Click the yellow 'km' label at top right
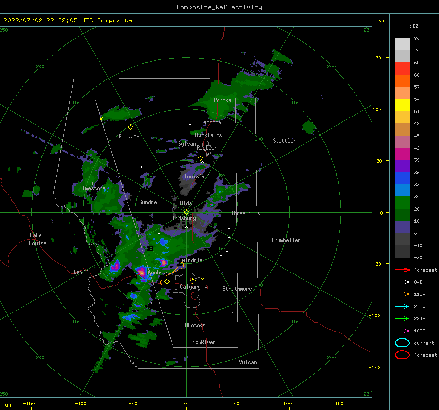This screenshot has width=439, height=410. coord(381,20)
